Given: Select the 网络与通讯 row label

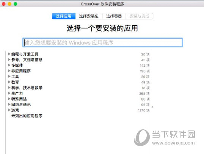Looking at the screenshot, I should click(21, 104).
